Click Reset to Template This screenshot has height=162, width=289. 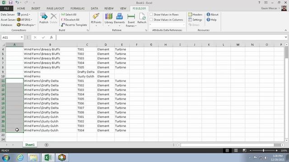coord(74,25)
